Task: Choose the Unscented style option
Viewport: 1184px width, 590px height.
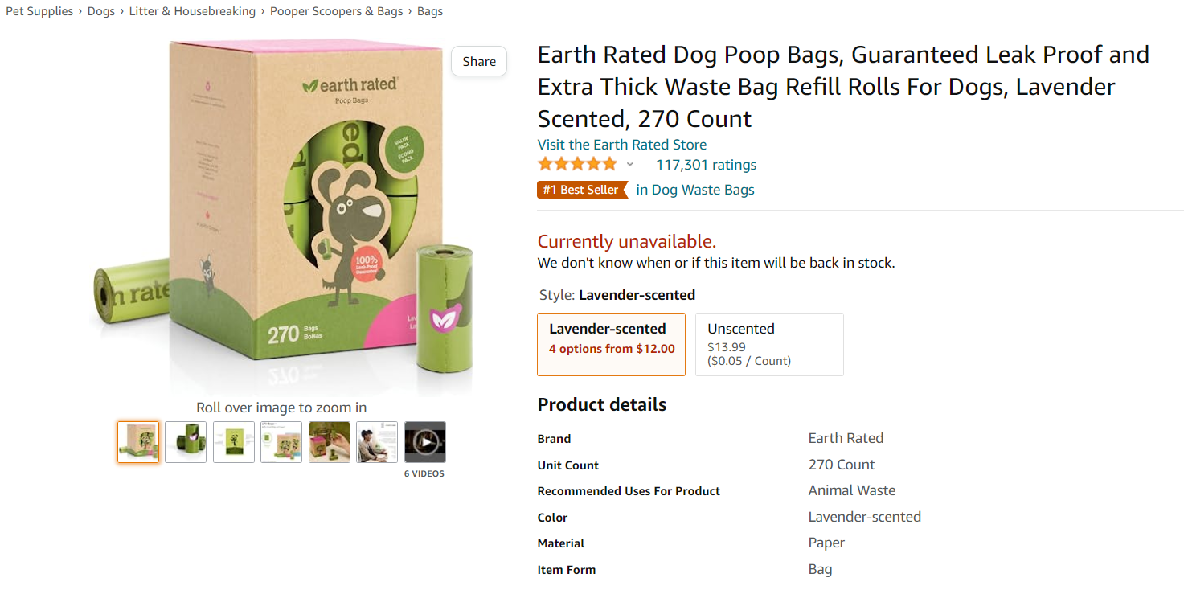Action: point(769,345)
